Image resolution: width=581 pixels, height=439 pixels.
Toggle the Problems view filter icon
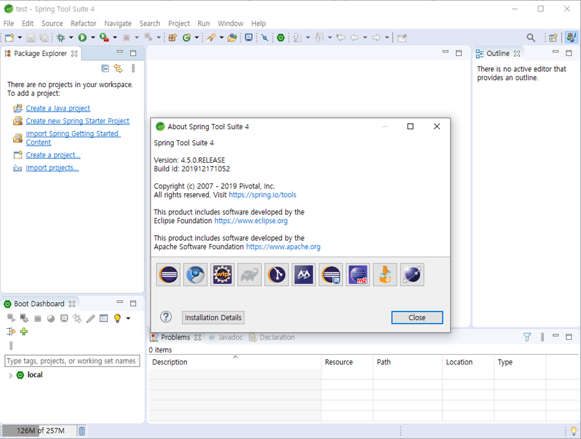pos(526,337)
